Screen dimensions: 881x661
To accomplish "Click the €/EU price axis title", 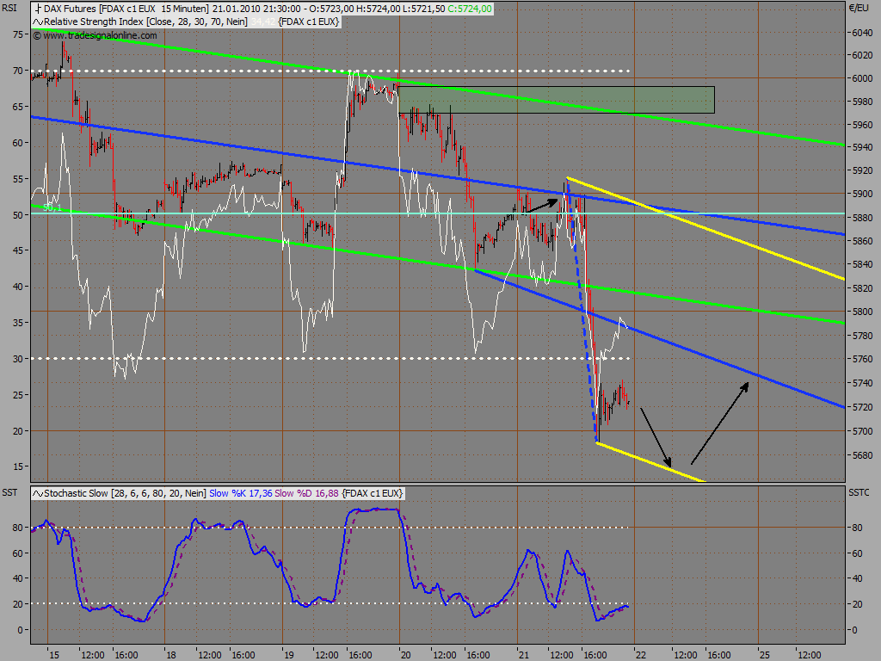I will (x=859, y=8).
